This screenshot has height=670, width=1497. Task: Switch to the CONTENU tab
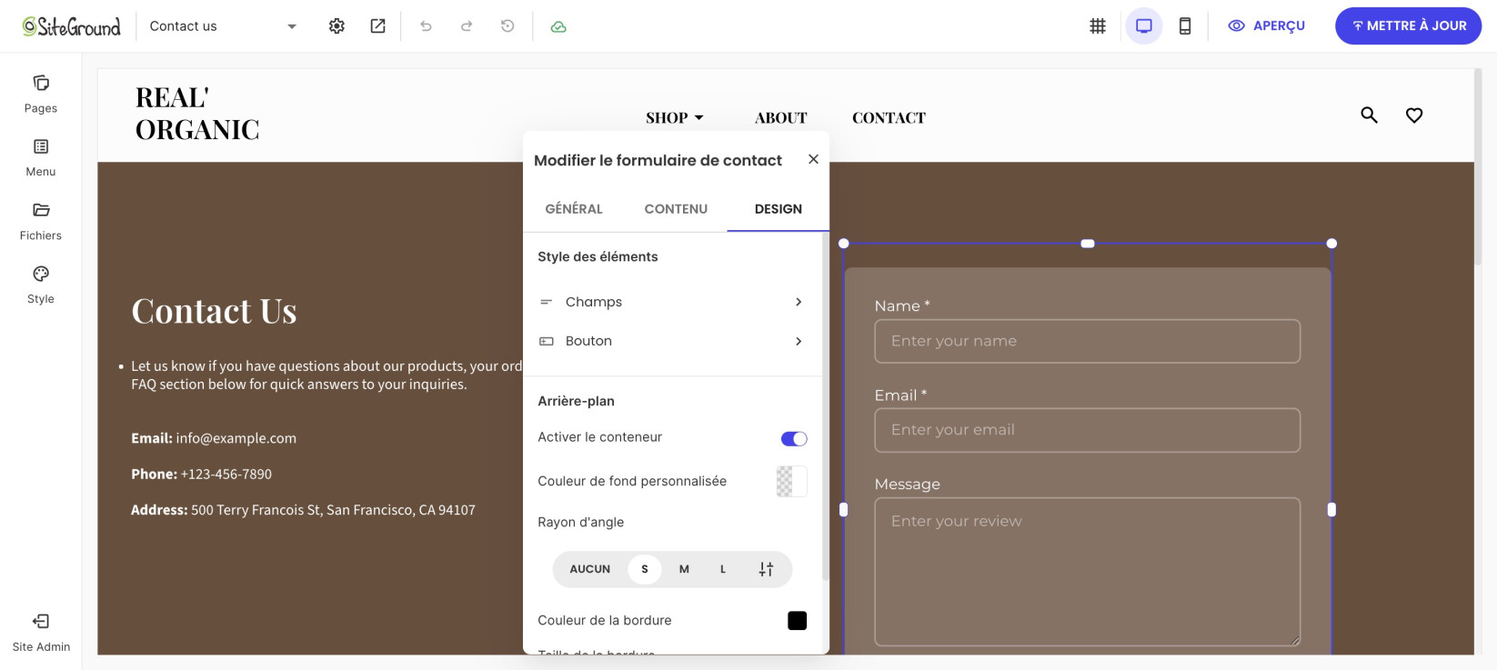tap(676, 209)
